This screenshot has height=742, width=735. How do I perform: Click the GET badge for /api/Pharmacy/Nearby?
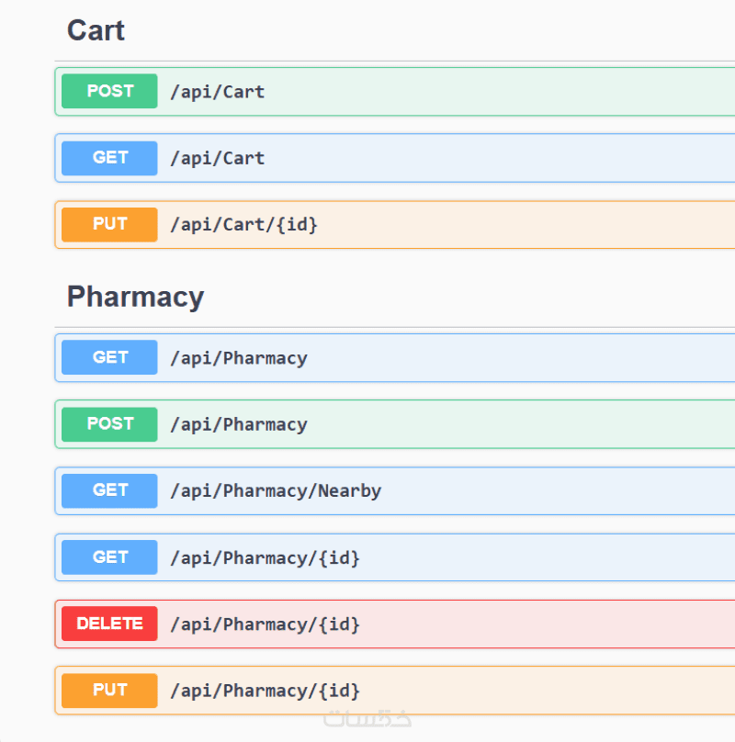(x=109, y=490)
